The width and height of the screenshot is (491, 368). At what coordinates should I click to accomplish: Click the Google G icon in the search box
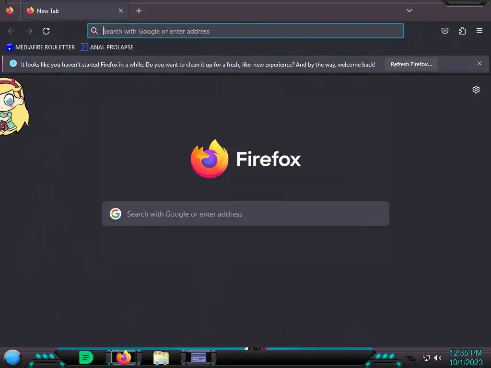[x=116, y=214]
